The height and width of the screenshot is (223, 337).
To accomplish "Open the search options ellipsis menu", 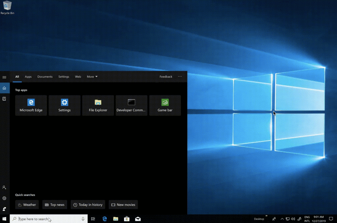I will pos(180,77).
